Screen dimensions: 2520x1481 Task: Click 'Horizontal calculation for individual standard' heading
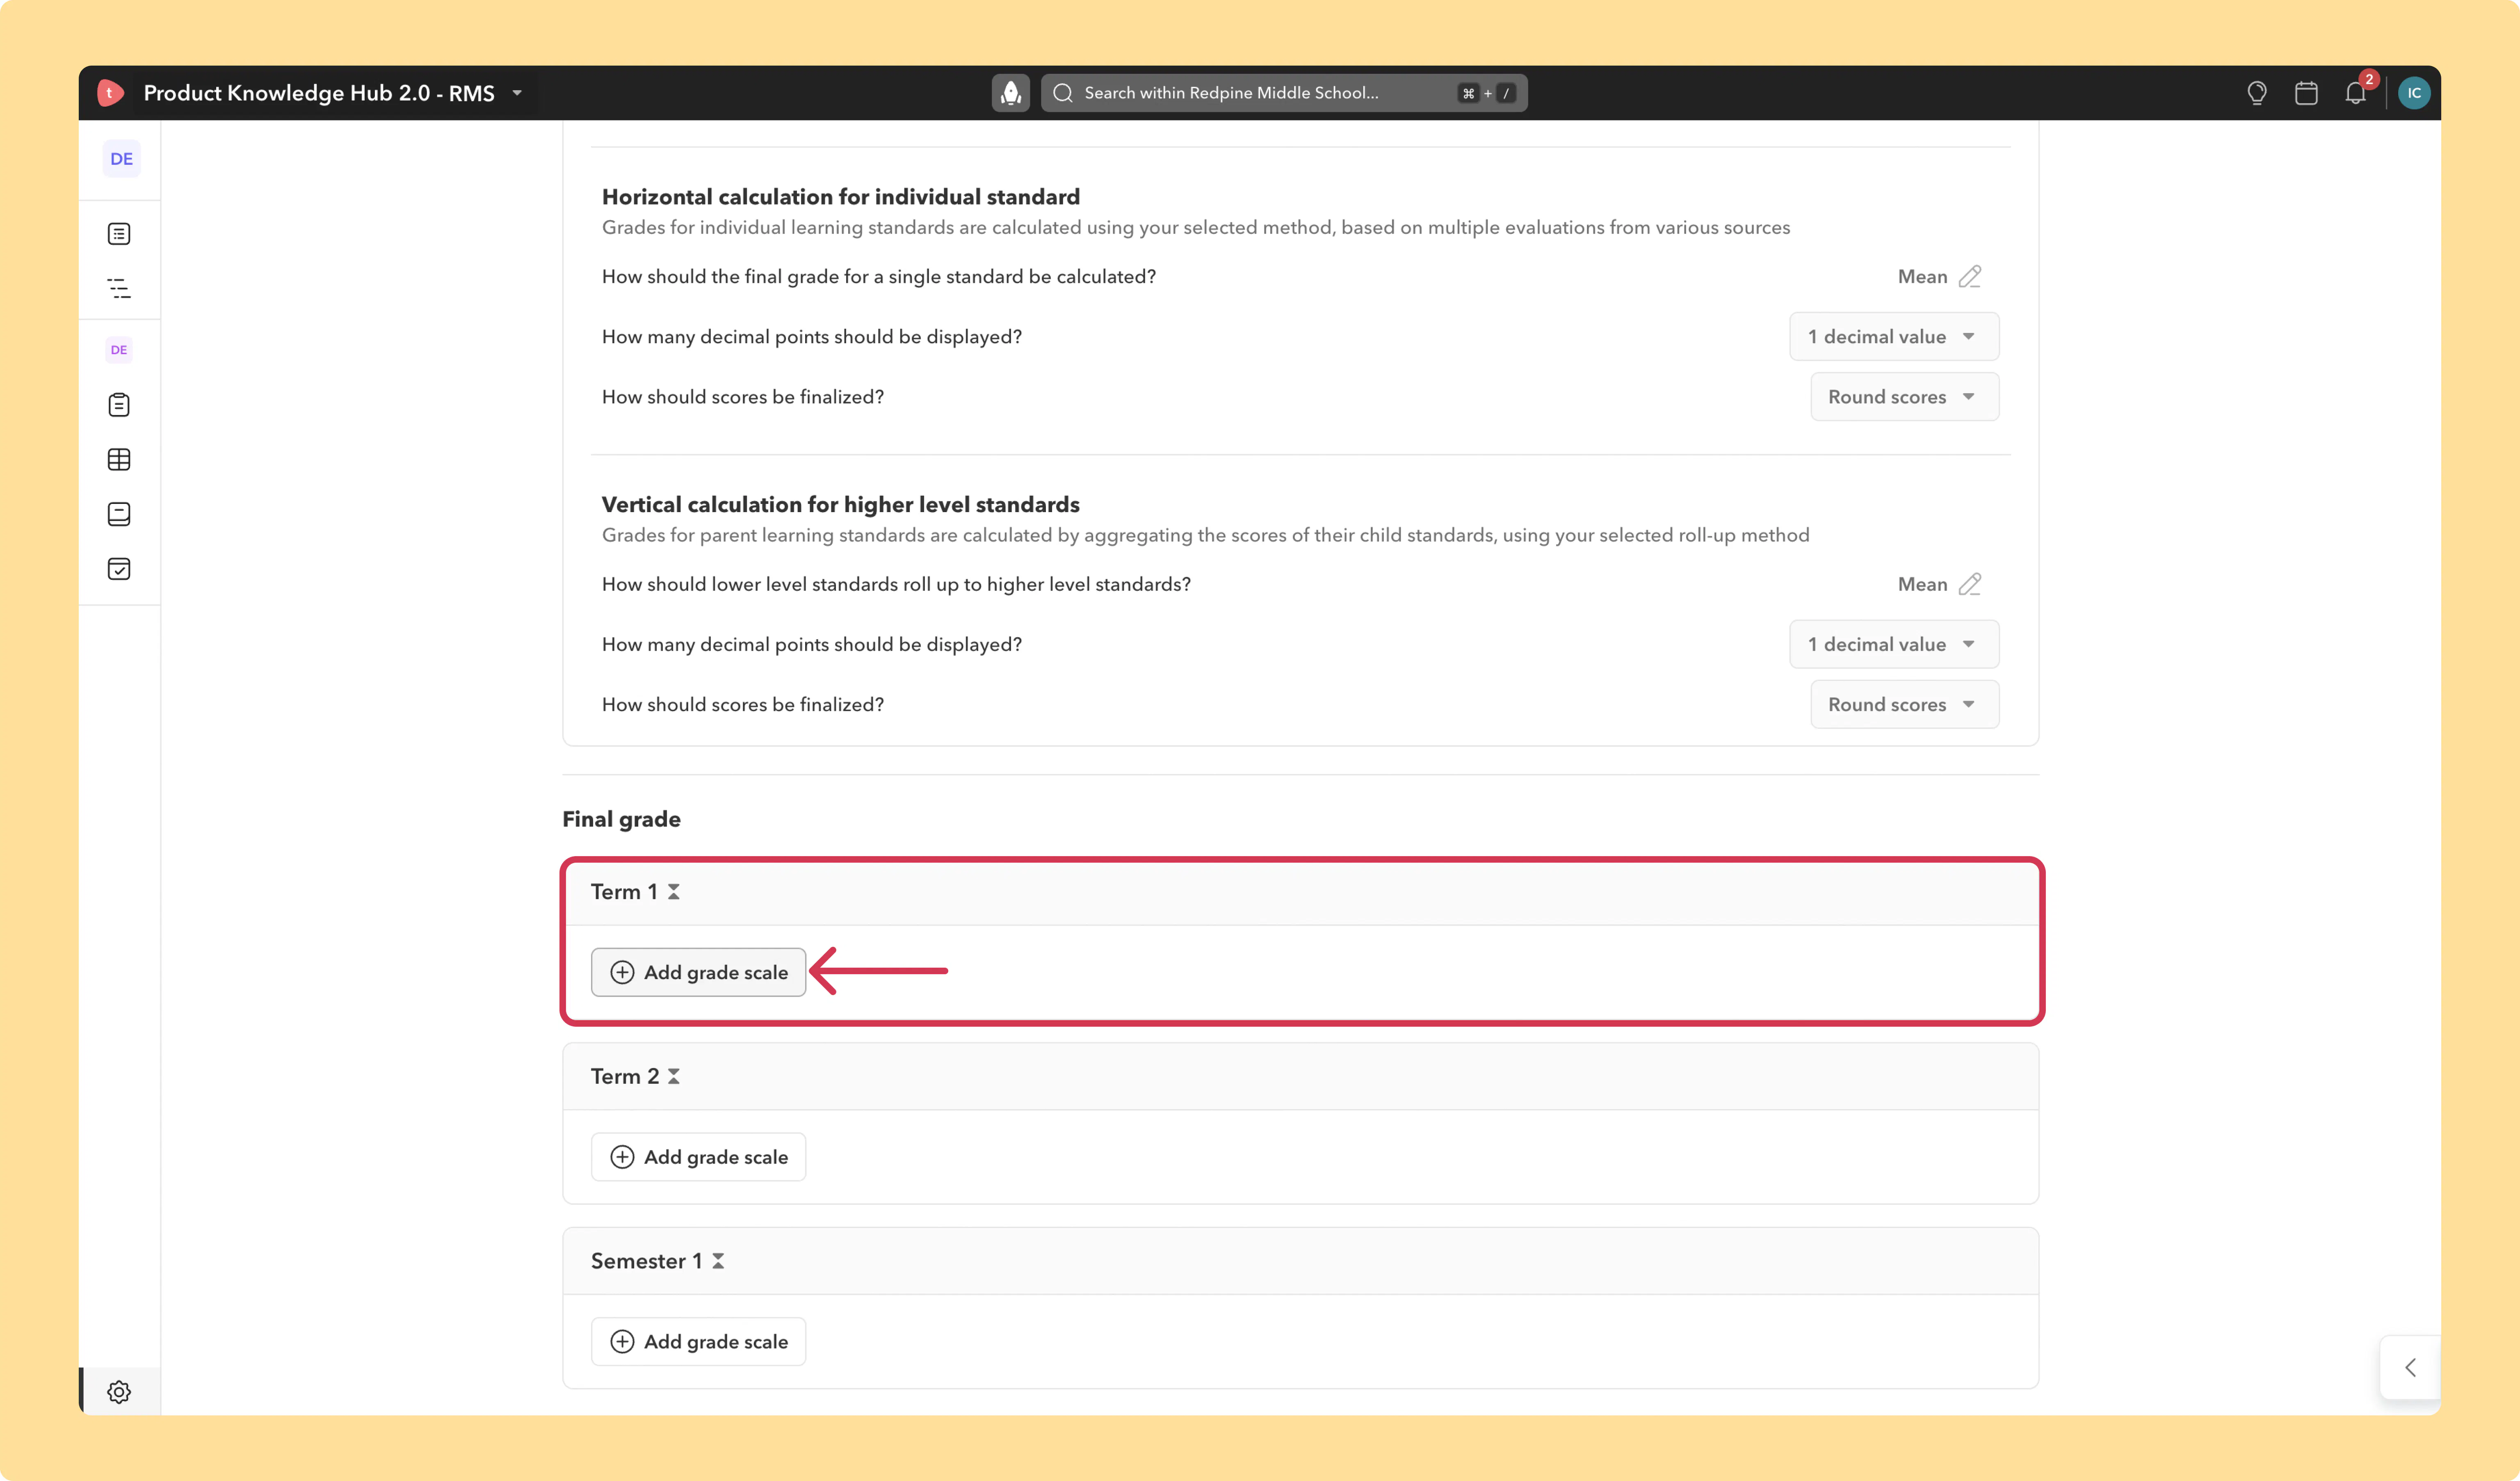coord(841,197)
